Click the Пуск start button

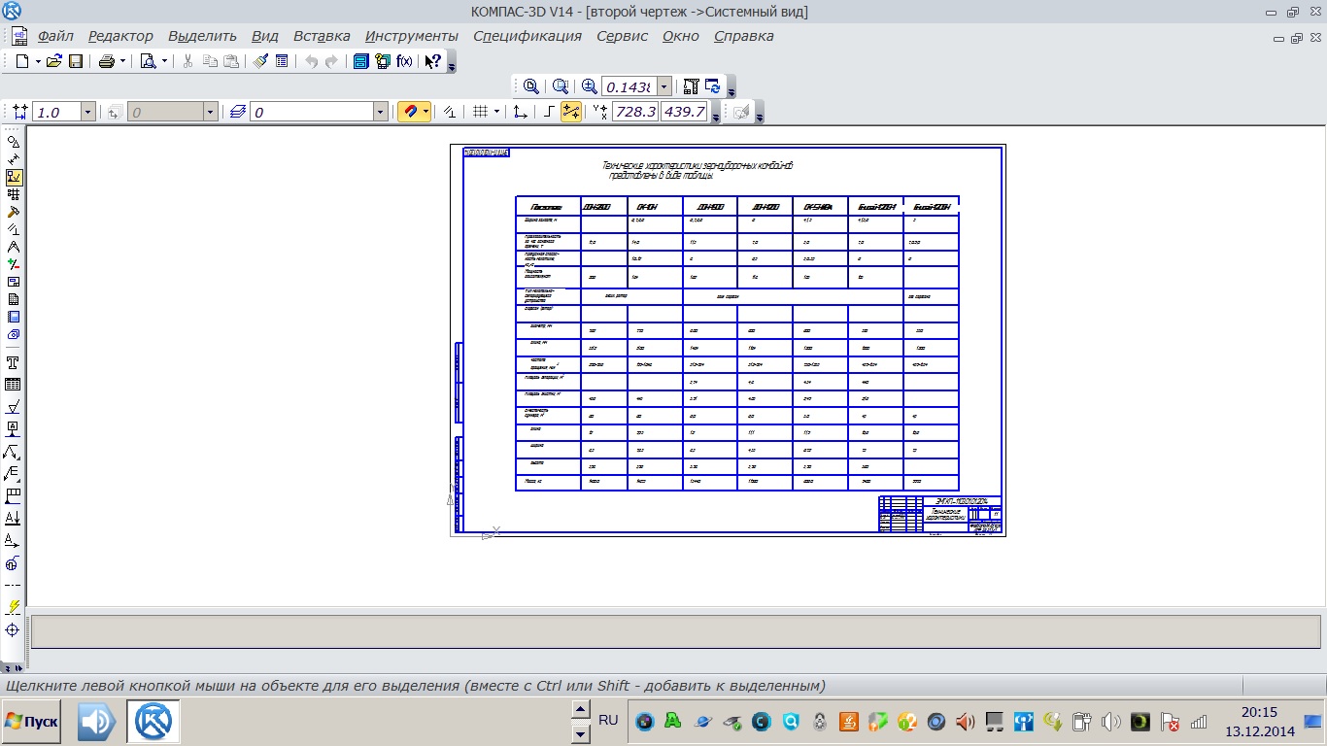coord(31,722)
